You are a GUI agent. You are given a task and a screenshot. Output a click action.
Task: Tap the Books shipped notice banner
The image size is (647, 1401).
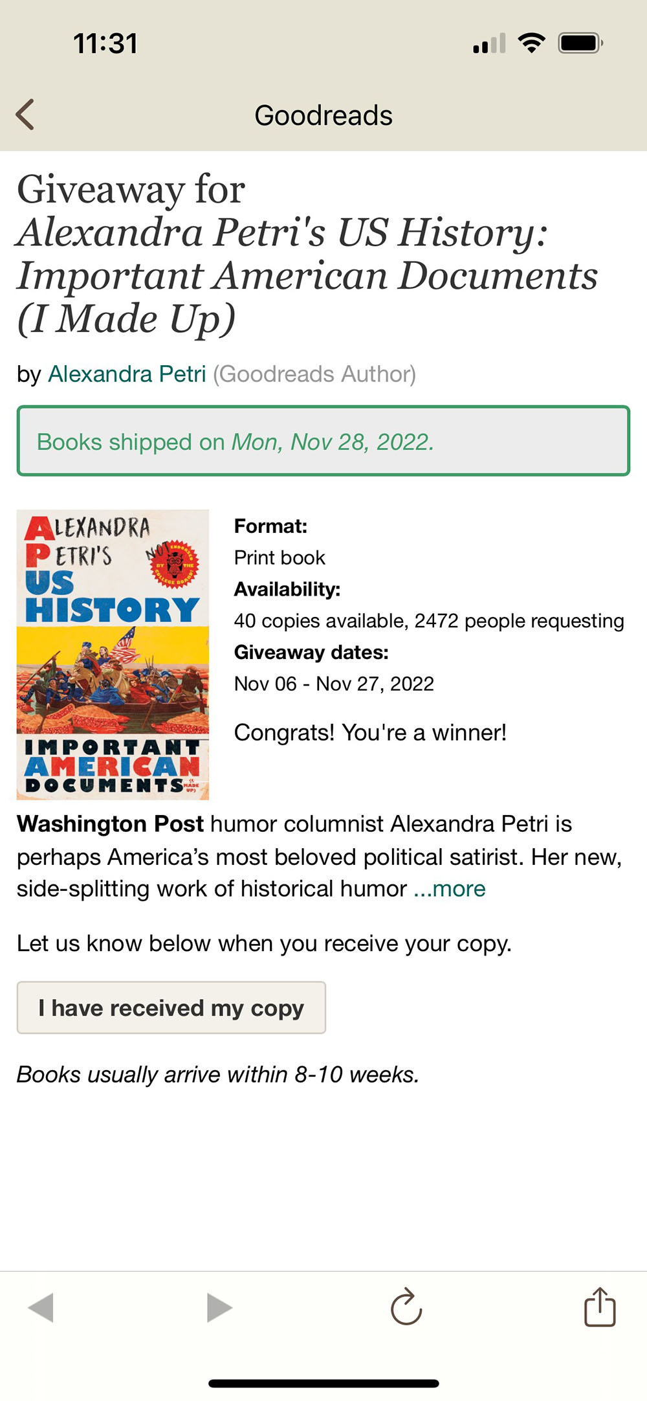point(323,442)
